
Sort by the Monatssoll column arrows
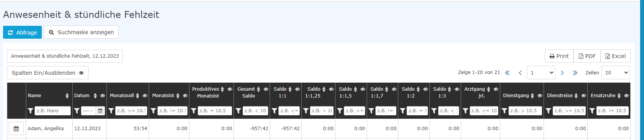(x=137, y=96)
